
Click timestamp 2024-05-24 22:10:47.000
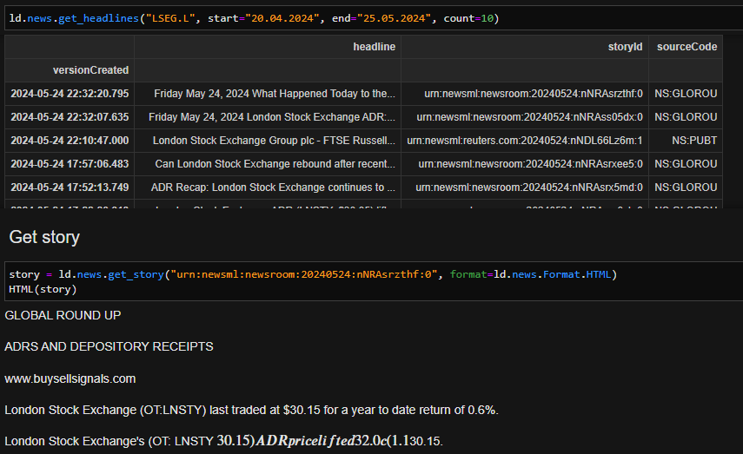click(x=70, y=141)
